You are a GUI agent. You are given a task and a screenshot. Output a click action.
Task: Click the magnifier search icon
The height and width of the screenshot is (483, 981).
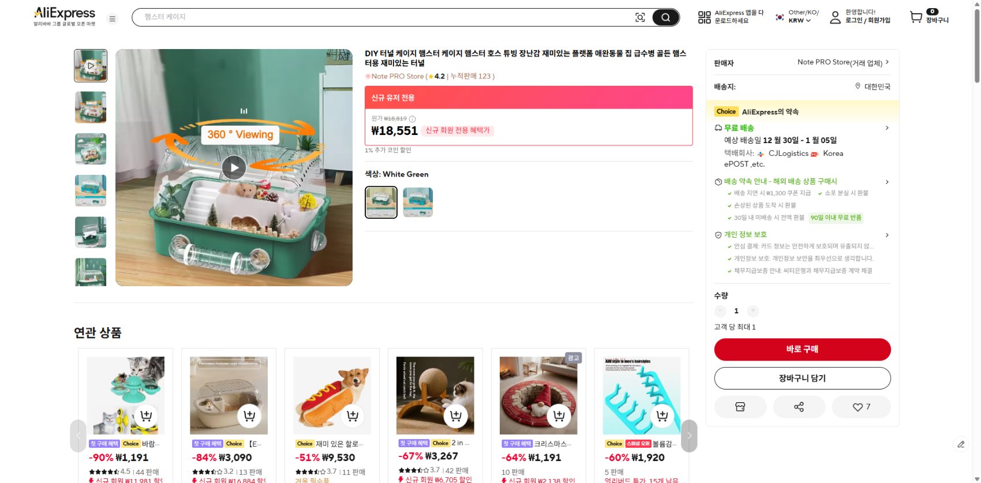pos(666,17)
